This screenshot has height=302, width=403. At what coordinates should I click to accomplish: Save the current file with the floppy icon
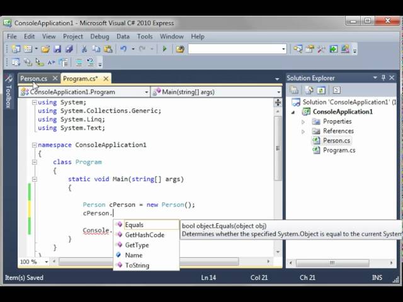[x=57, y=49]
